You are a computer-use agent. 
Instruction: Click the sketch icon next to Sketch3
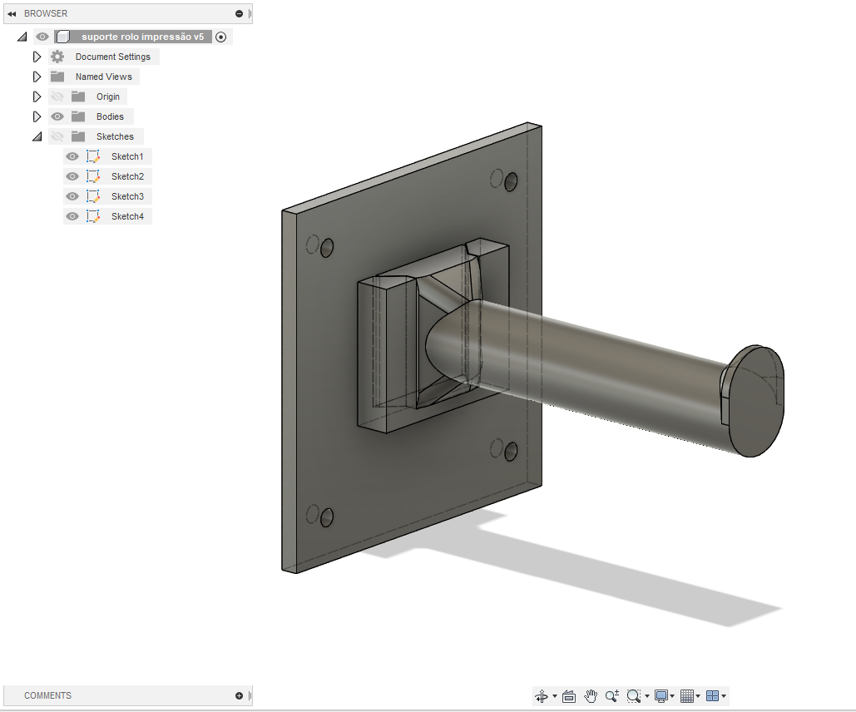[x=93, y=196]
